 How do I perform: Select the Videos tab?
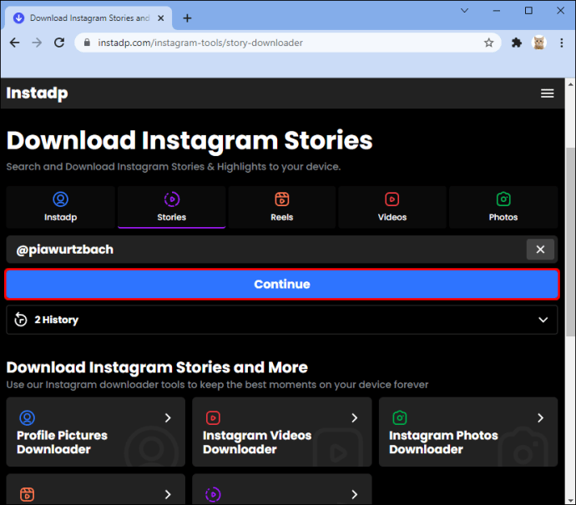coord(392,207)
